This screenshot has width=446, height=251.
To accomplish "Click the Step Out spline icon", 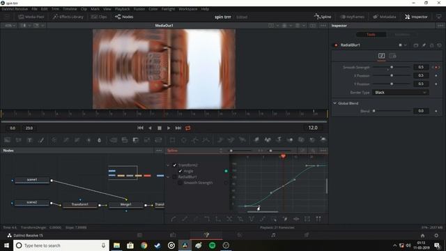I will 218,219.
